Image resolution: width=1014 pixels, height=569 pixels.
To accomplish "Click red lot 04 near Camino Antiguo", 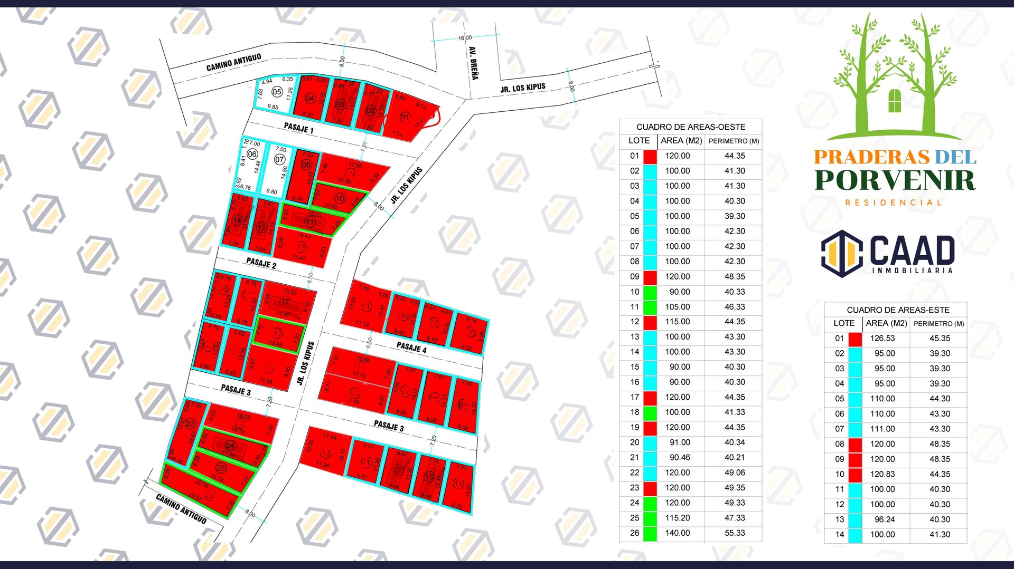I will [x=310, y=98].
